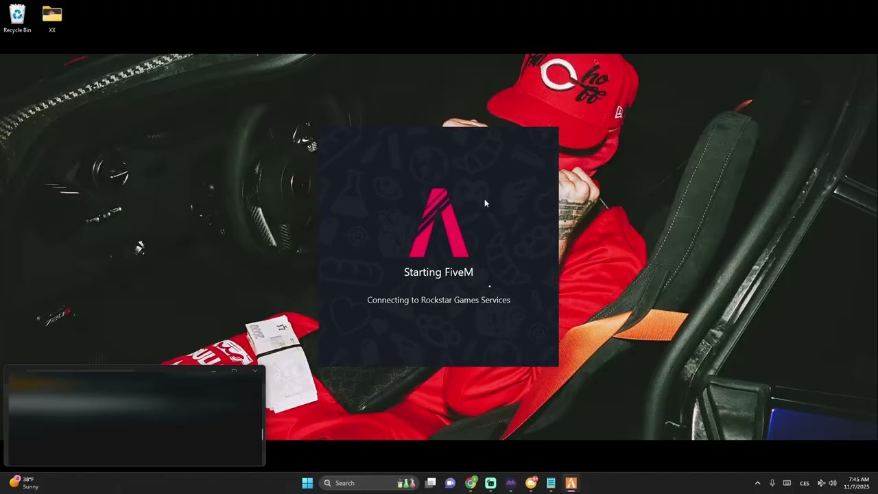The height and width of the screenshot is (494, 878).
Task: Open Task View from taskbar
Action: coord(431,483)
